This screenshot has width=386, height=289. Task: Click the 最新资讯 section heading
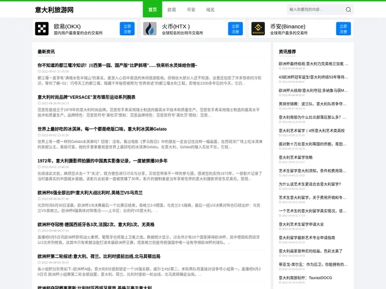point(46,51)
